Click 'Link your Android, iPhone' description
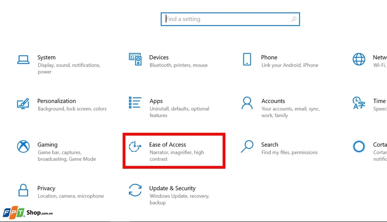Image resolution: width=387 pixels, height=222 pixels. (x=290, y=65)
